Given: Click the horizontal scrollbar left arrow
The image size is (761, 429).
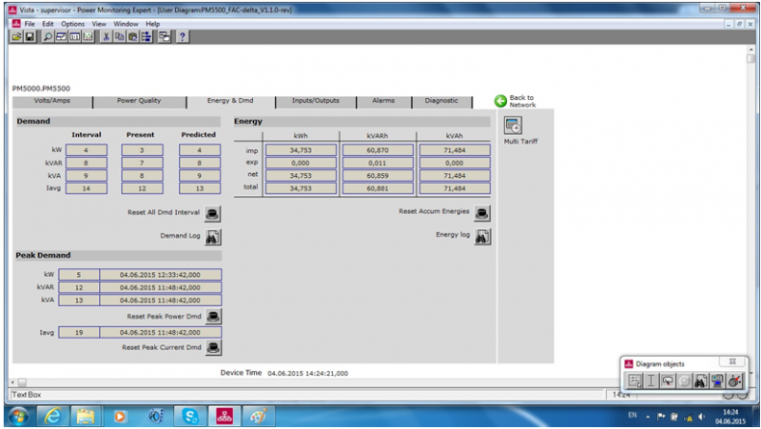Looking at the screenshot, I should (13, 383).
